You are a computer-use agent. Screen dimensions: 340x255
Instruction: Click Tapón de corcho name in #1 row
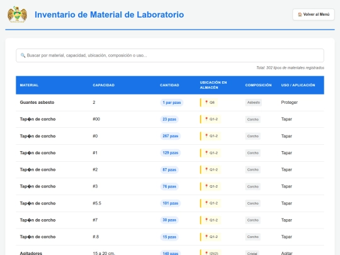coord(38,153)
